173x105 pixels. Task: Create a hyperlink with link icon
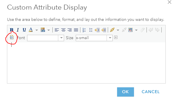(112, 30)
